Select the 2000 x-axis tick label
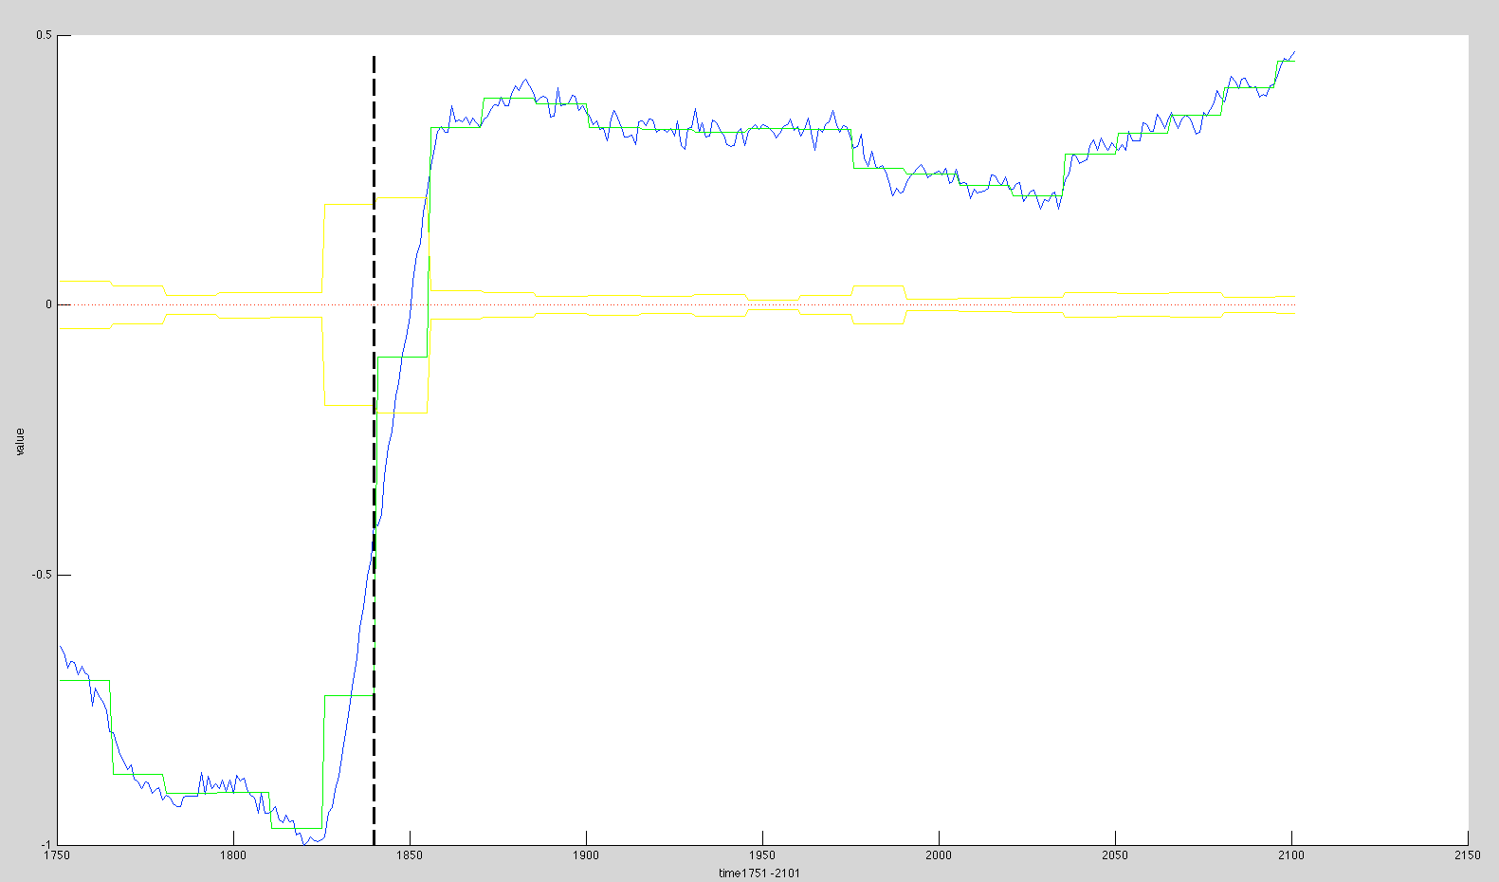The image size is (1499, 882). (939, 855)
